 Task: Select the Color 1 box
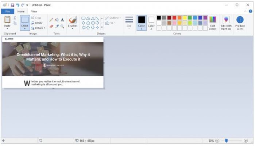142,23
